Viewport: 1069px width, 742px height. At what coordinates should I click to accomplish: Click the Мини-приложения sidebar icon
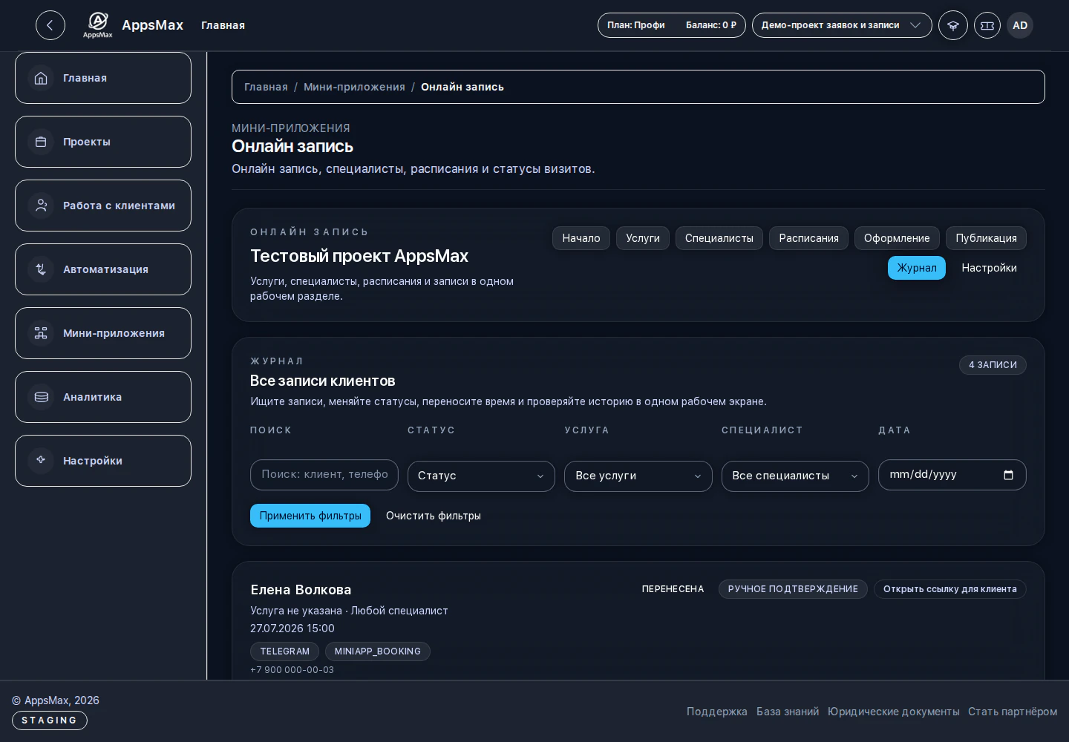click(x=41, y=333)
